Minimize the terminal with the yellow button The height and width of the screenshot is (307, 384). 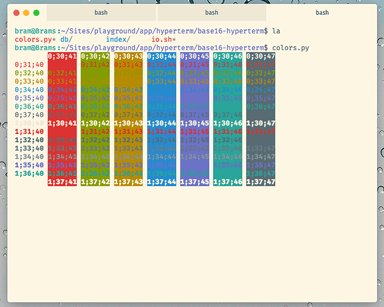pyautogui.click(x=26, y=13)
